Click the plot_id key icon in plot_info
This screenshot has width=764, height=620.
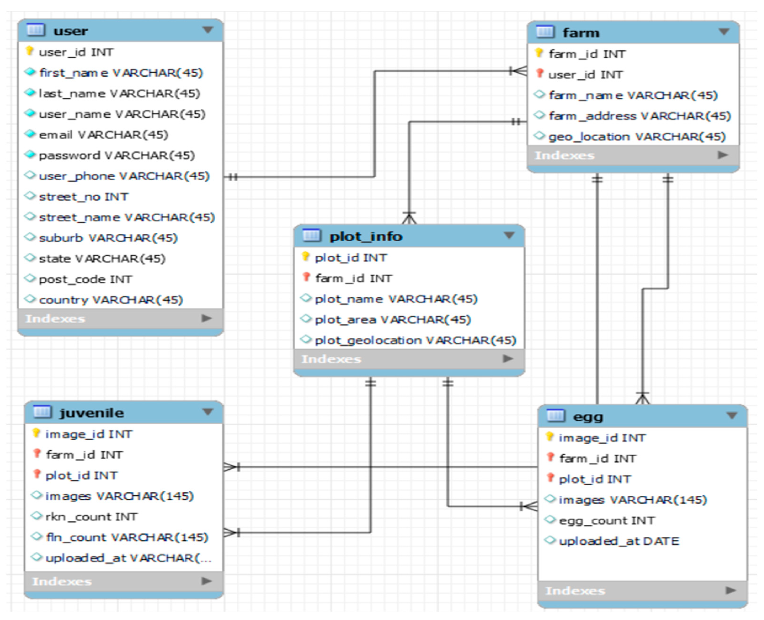tap(305, 256)
